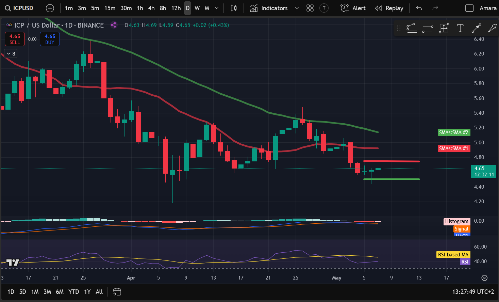This screenshot has height=302, width=499.
Task: Click the Histogram indicator label
Action: [x=457, y=221]
